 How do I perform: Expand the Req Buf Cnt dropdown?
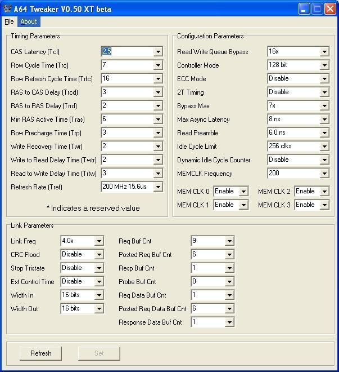pos(229,241)
